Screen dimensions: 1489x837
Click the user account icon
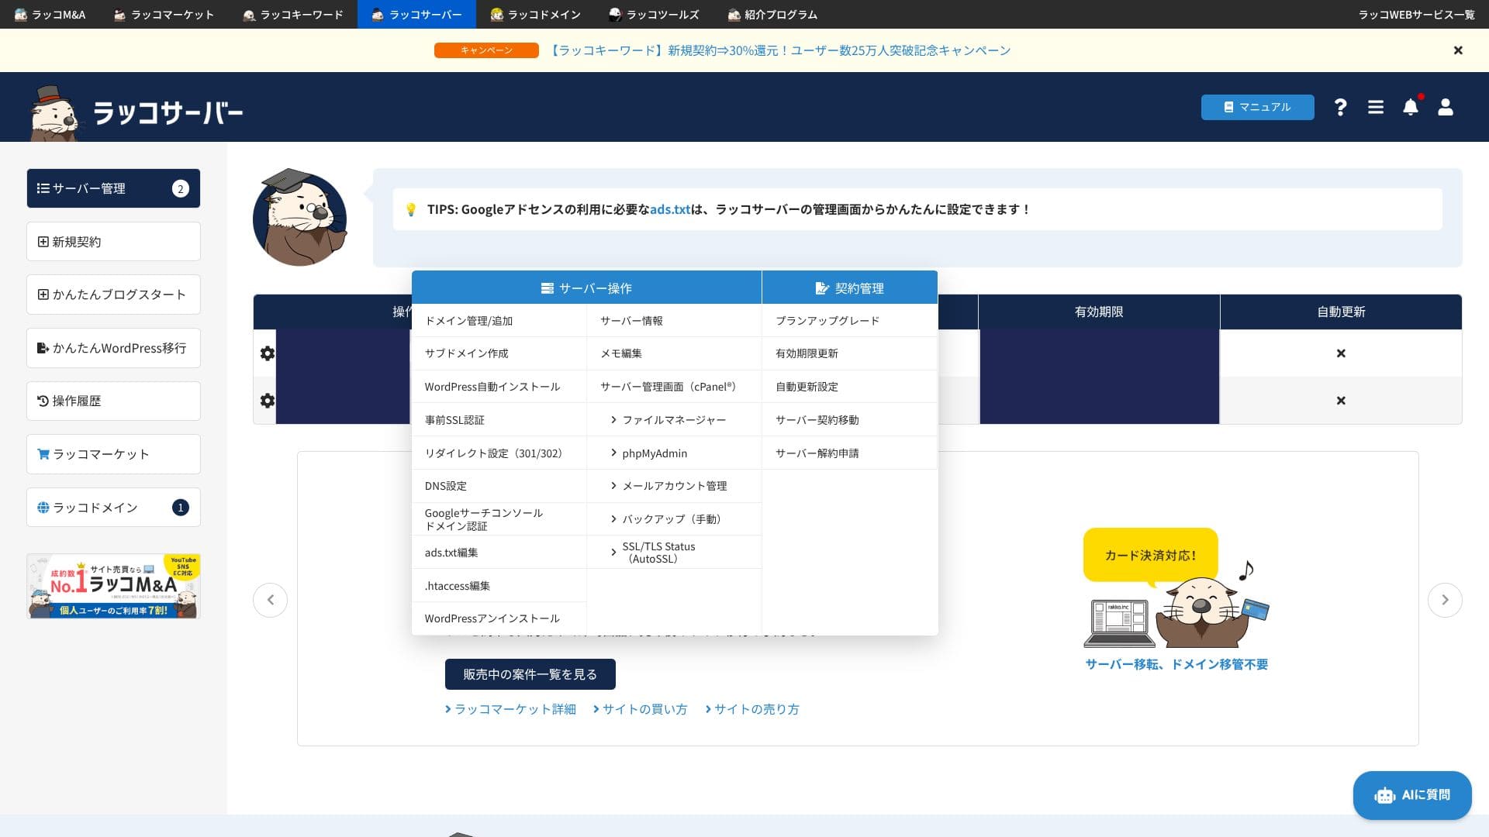click(1446, 107)
